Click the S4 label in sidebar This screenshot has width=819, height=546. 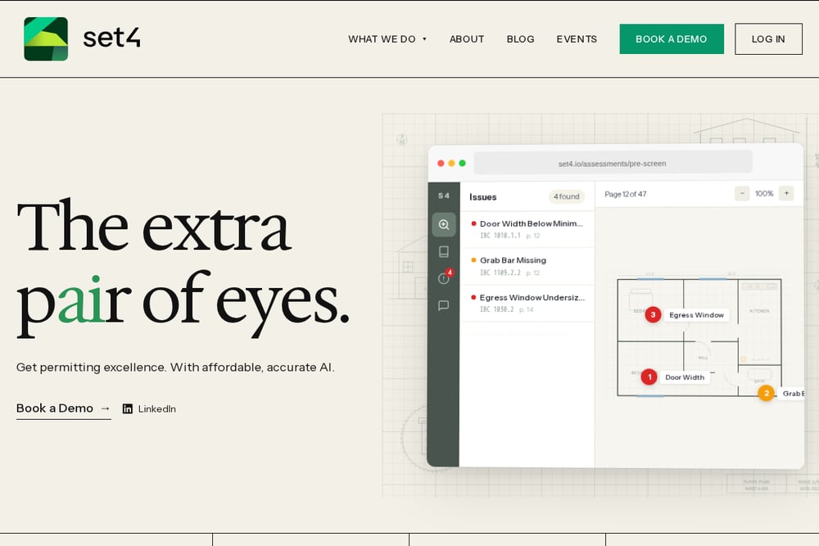pos(443,196)
